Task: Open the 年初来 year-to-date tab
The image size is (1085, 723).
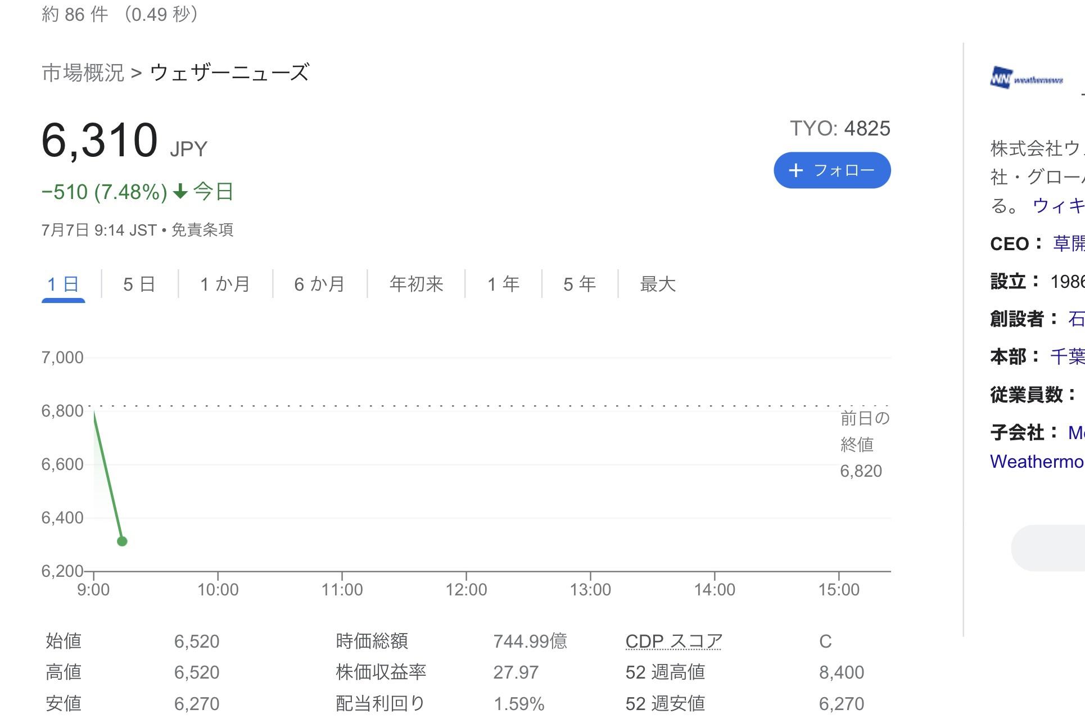Action: tap(416, 284)
